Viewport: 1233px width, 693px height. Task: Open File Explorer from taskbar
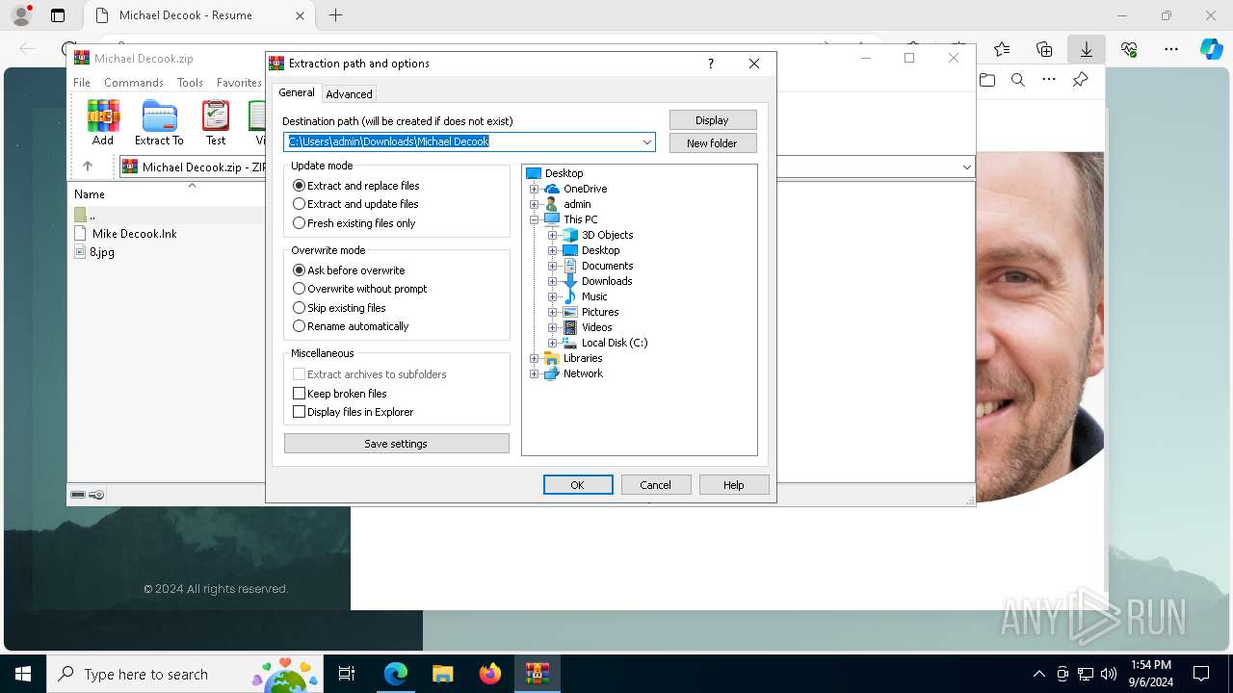tap(443, 674)
